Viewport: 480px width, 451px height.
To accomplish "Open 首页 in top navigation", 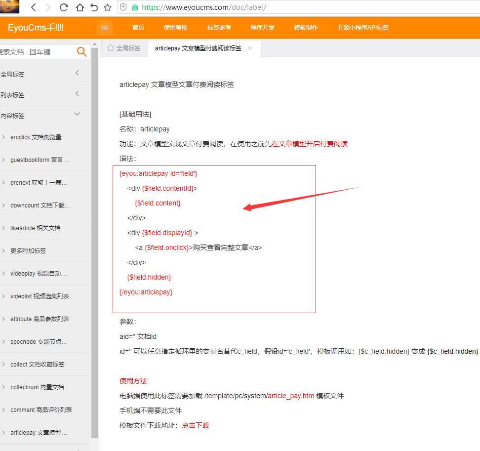I will pyautogui.click(x=138, y=28).
